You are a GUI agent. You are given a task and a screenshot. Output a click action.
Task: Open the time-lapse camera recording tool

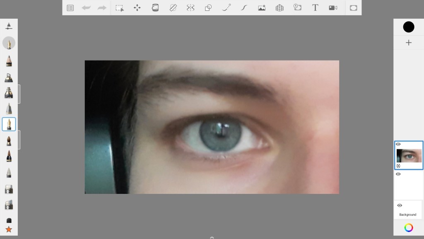[x=333, y=8]
